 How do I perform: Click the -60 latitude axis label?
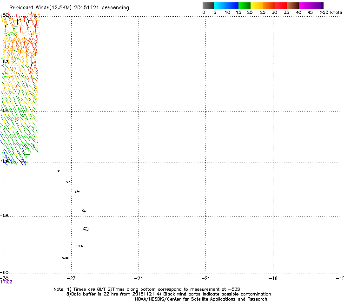point(4,272)
